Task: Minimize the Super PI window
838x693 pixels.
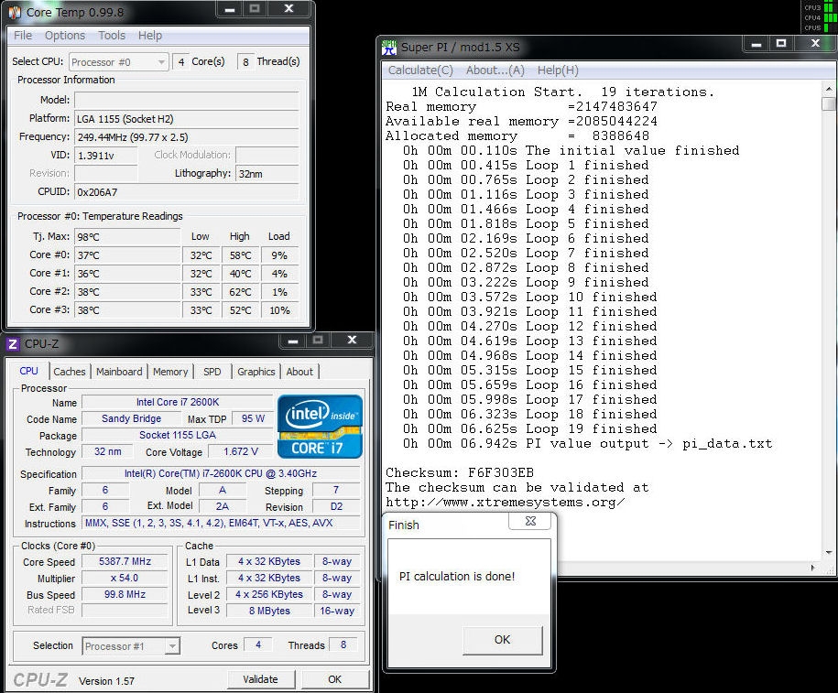Action: 756,44
